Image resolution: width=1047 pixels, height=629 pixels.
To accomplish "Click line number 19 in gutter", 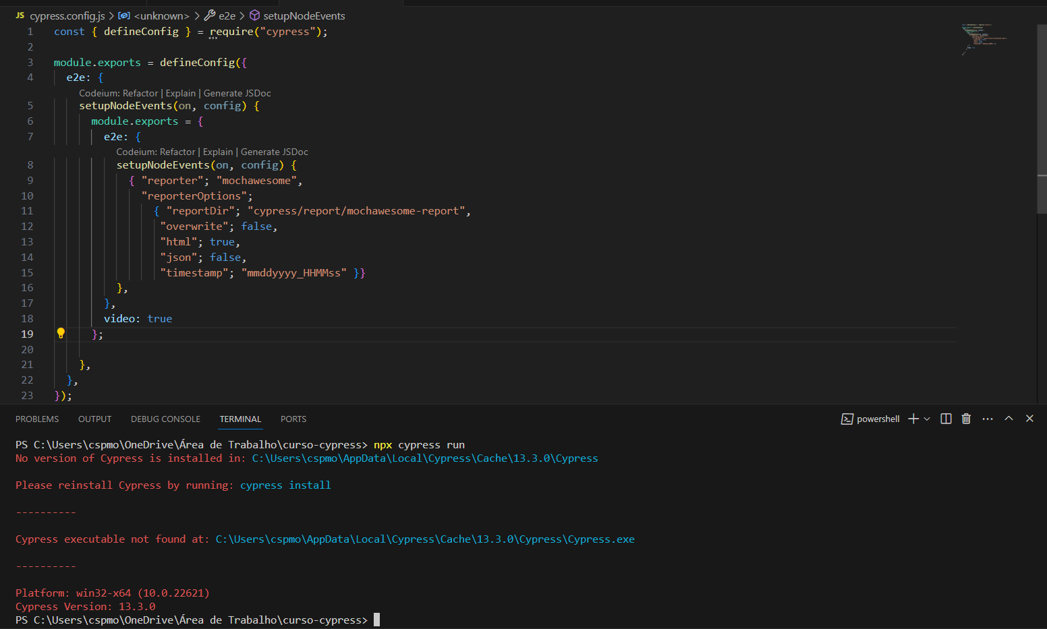I will (x=27, y=334).
